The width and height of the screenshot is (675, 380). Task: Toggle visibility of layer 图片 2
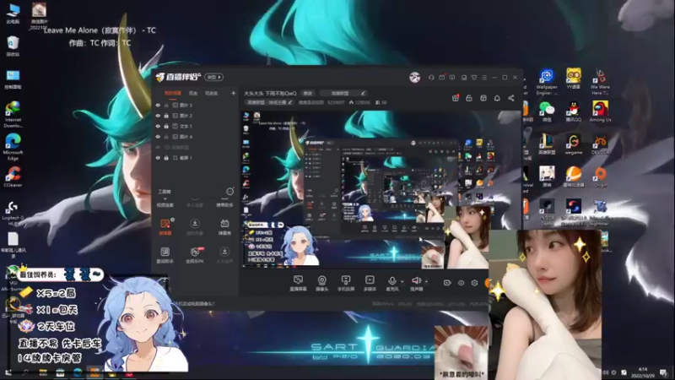tap(158, 116)
